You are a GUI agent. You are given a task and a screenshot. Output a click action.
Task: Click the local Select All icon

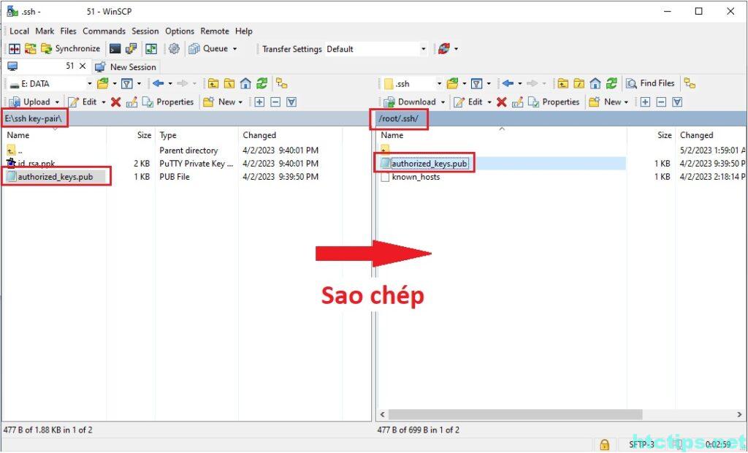[291, 102]
